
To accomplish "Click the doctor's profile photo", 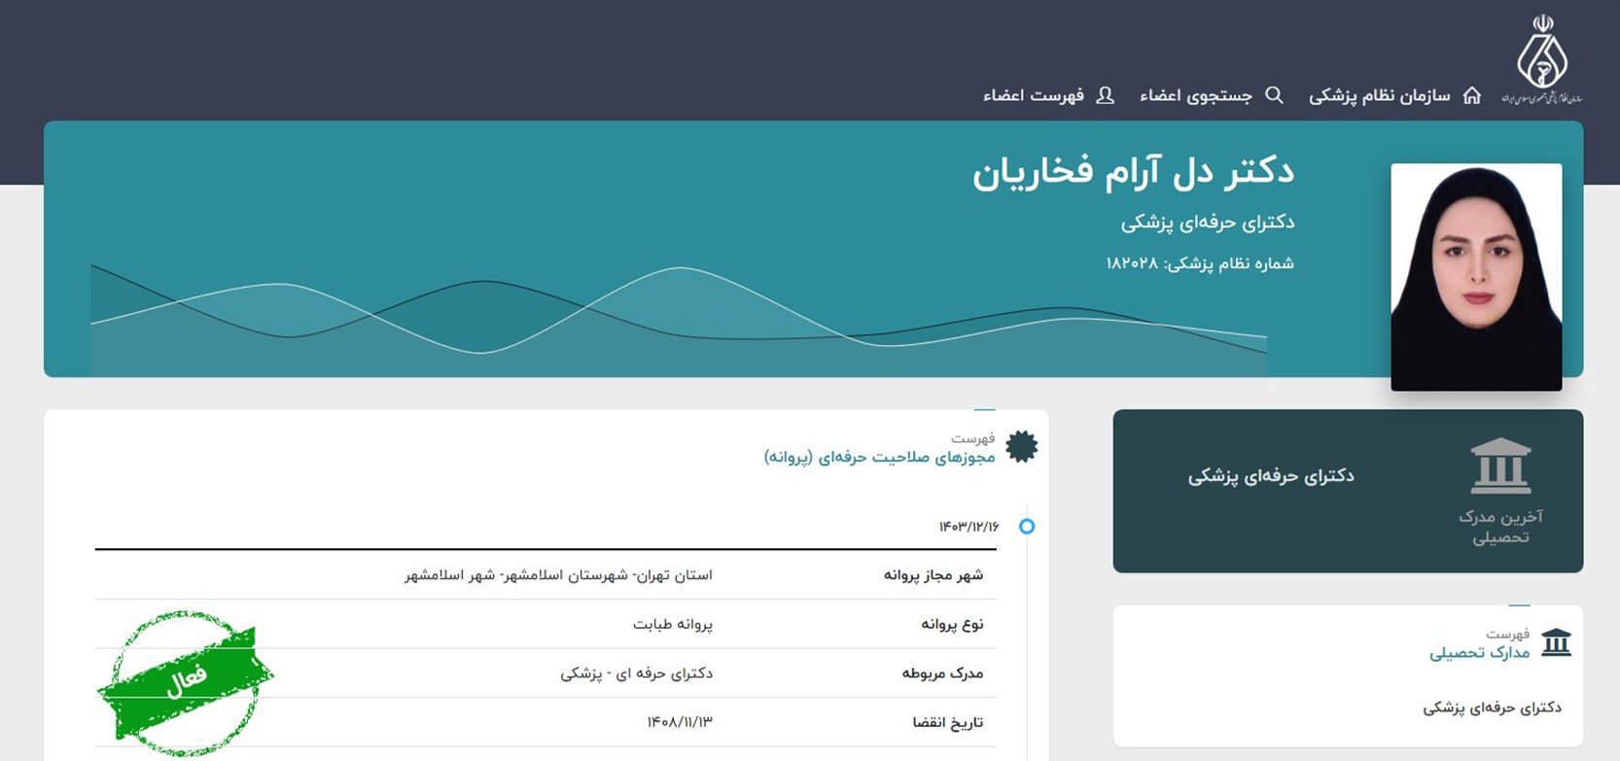I will (1476, 277).
